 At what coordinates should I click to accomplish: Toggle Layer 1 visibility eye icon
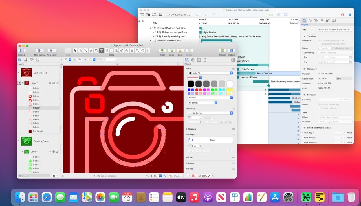[50, 83]
